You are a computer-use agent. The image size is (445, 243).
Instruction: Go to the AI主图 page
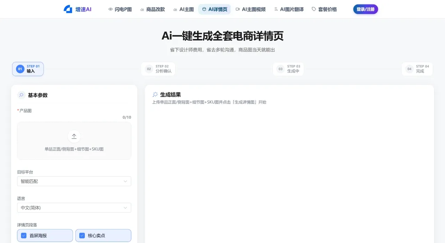click(x=184, y=9)
